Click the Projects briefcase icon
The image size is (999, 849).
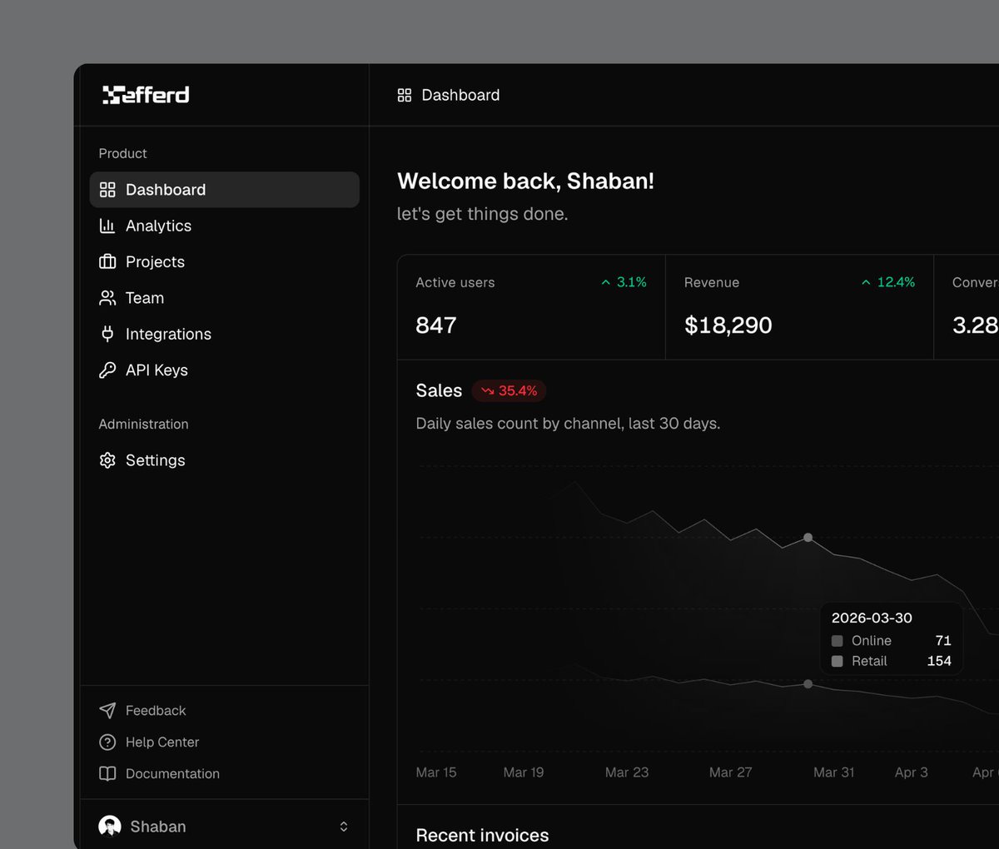point(107,261)
